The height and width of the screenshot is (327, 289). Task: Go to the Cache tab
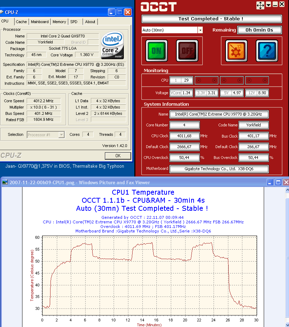click(21, 22)
